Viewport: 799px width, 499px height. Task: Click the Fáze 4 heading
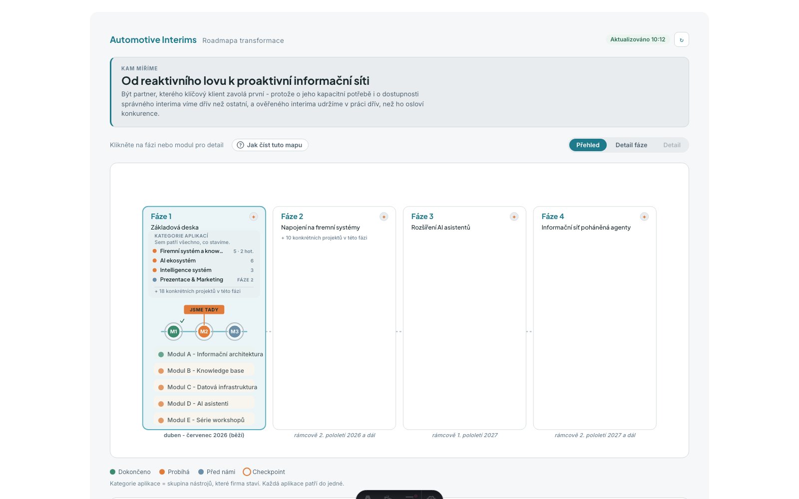(x=553, y=217)
